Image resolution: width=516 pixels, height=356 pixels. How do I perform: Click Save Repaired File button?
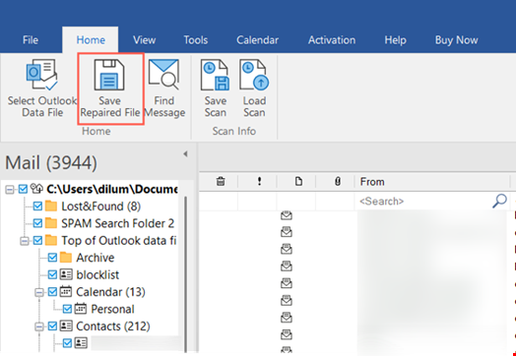point(110,89)
